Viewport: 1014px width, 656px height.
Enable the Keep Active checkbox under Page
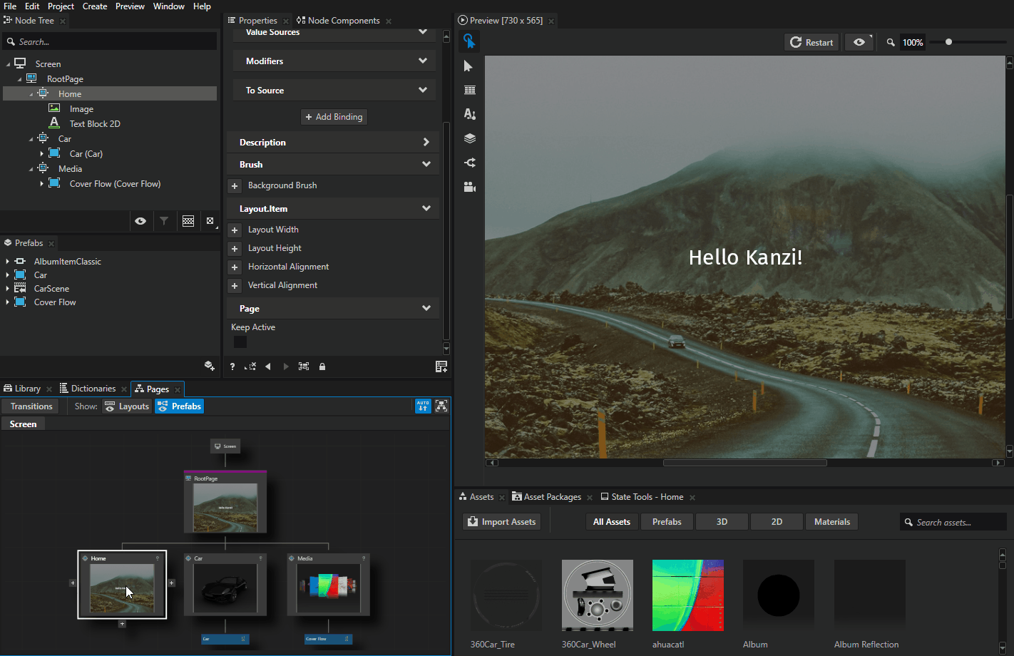[x=240, y=342]
